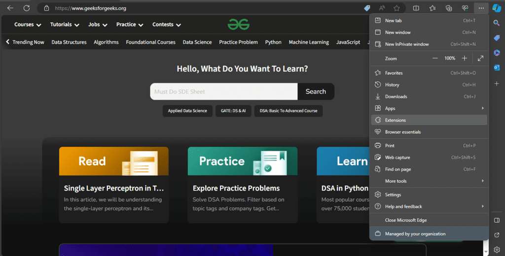Add a sidebar app with the plus icon
The height and width of the screenshot is (256, 505).
tap(497, 84)
